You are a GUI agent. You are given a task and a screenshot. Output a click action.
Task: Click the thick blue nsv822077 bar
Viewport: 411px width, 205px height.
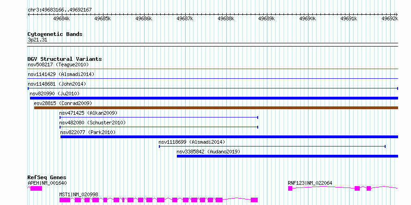[x=229, y=137]
